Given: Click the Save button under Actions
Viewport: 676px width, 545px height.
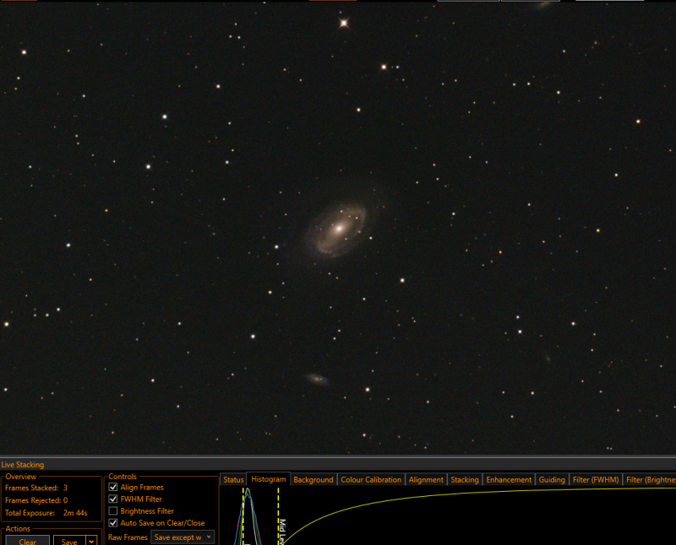Looking at the screenshot, I should point(69,541).
